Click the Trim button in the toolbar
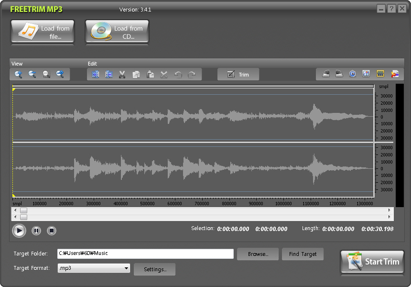 [x=238, y=75]
